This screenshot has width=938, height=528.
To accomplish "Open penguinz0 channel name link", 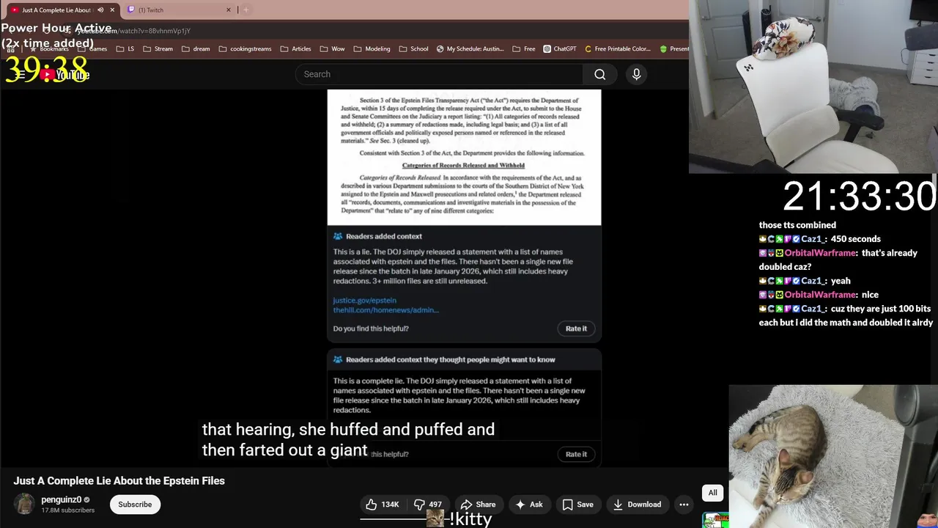I will [61, 500].
